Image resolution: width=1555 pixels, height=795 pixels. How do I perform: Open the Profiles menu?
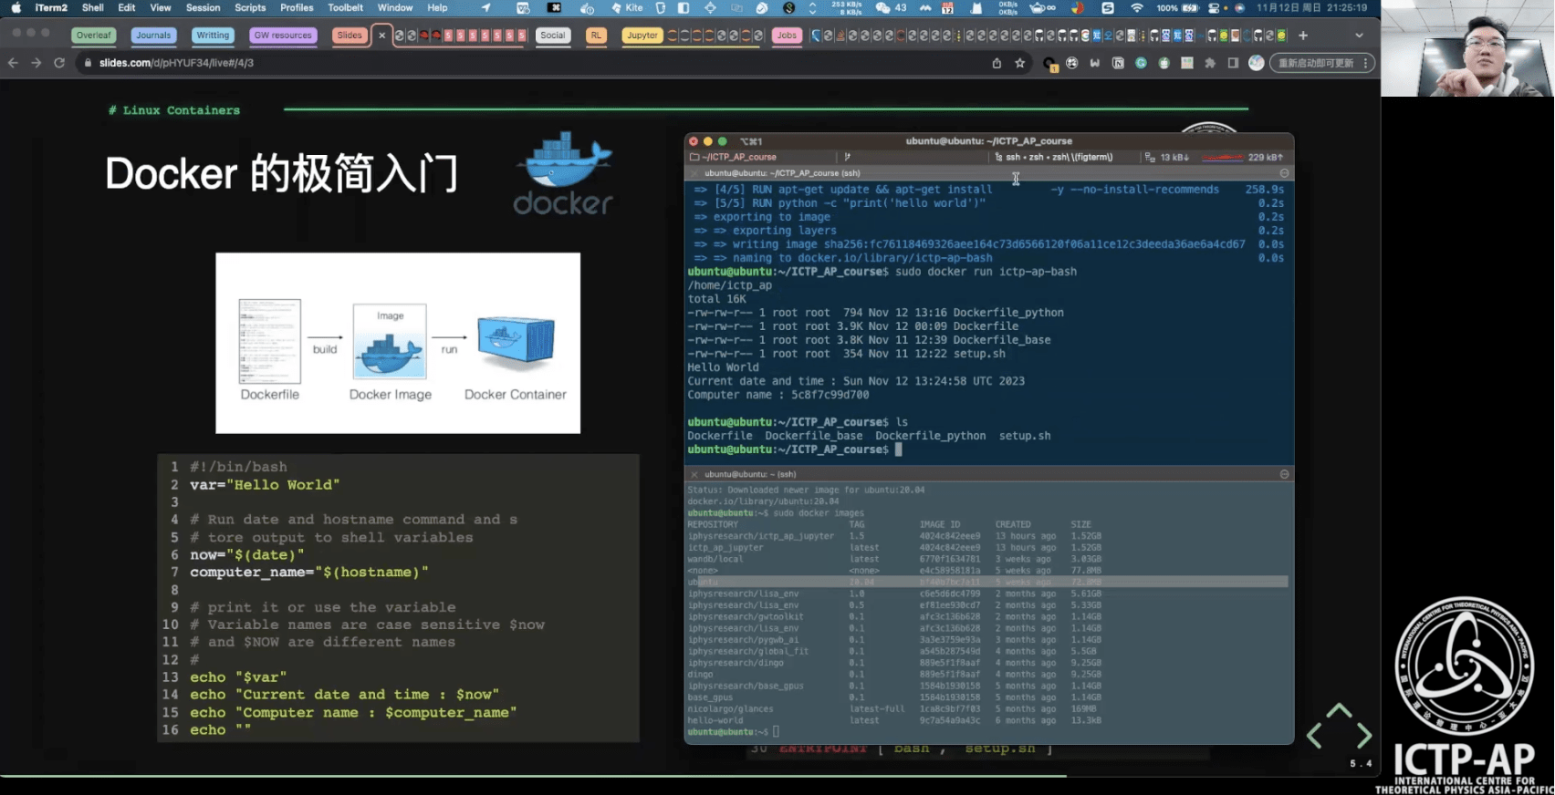[297, 7]
